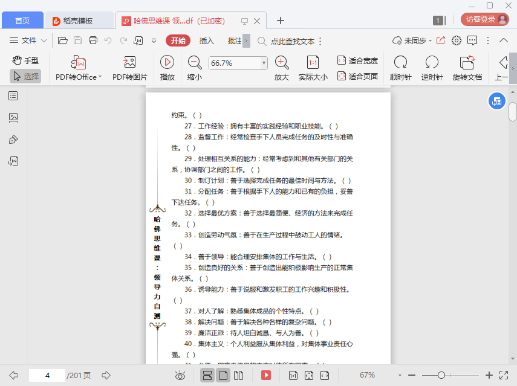This screenshot has width=517, height=386.
Task: Rotate page 顺时针 clockwise
Action: (x=401, y=68)
